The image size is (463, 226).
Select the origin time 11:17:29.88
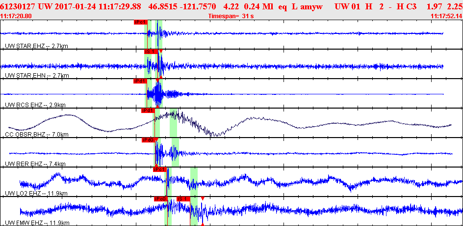[x=121, y=6]
